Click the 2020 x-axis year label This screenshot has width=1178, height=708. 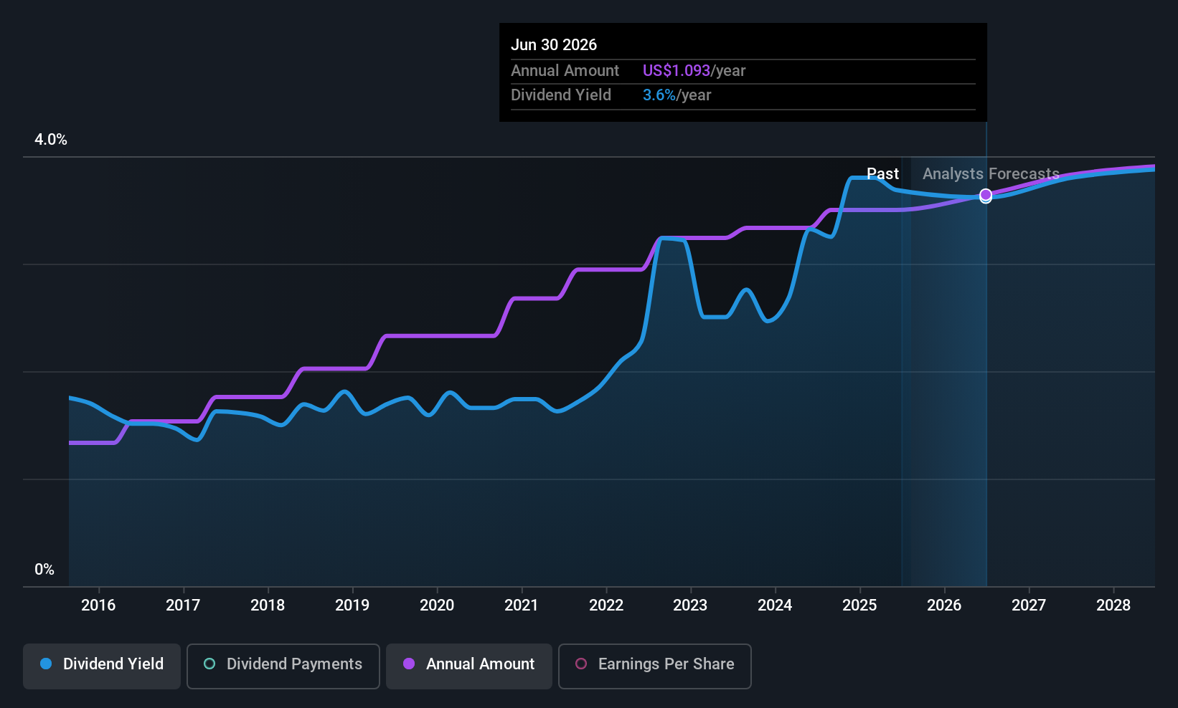(437, 606)
